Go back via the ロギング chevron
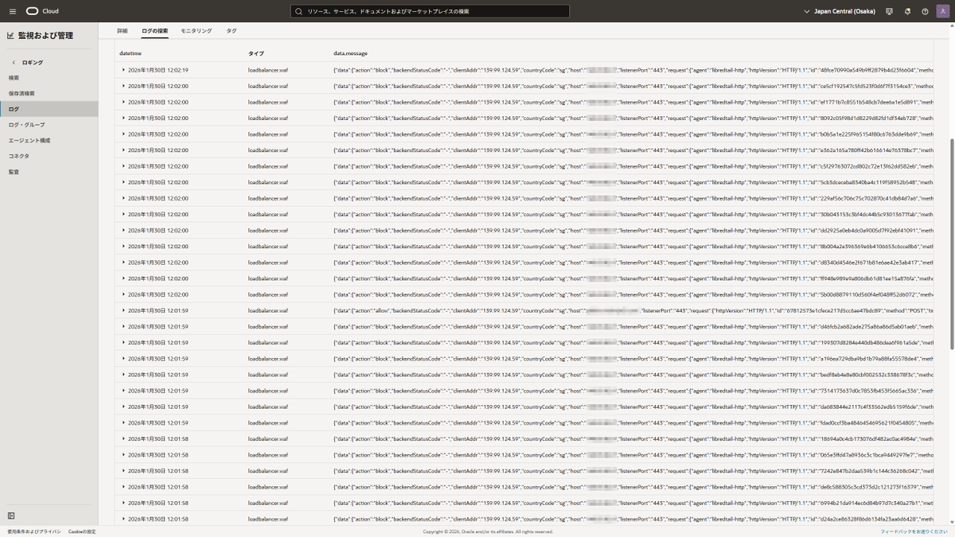 (14, 62)
